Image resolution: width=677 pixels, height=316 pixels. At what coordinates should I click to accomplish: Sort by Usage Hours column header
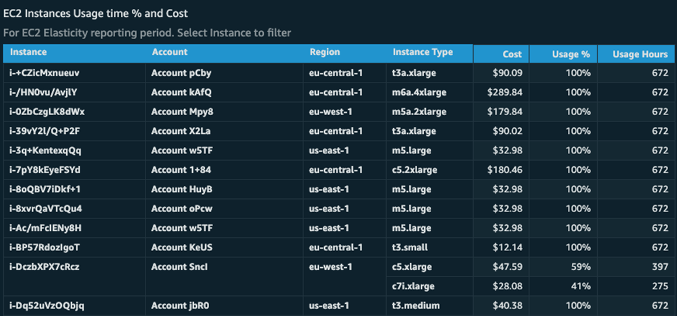click(640, 54)
